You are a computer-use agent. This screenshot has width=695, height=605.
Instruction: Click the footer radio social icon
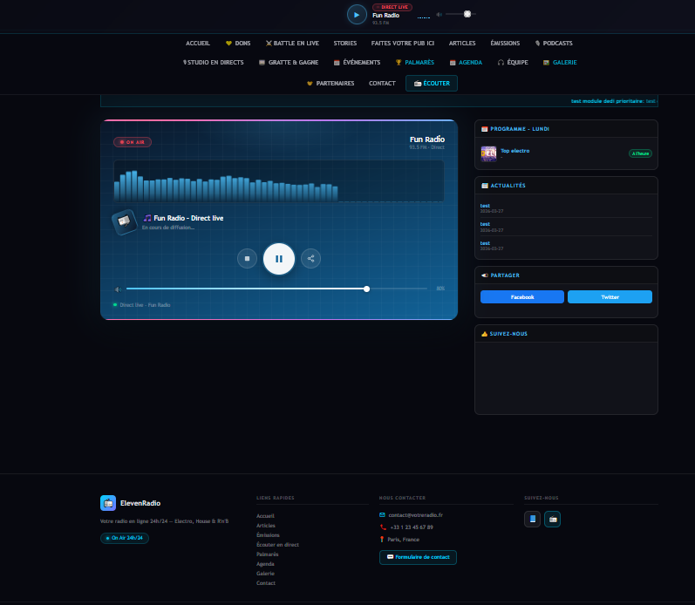(x=552, y=519)
